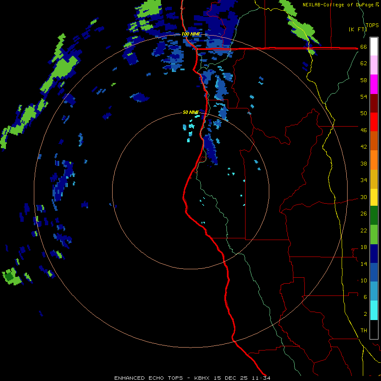Click the 100 NMI range ring label
Image resolution: width=381 pixels, height=381 pixels.
190,34
